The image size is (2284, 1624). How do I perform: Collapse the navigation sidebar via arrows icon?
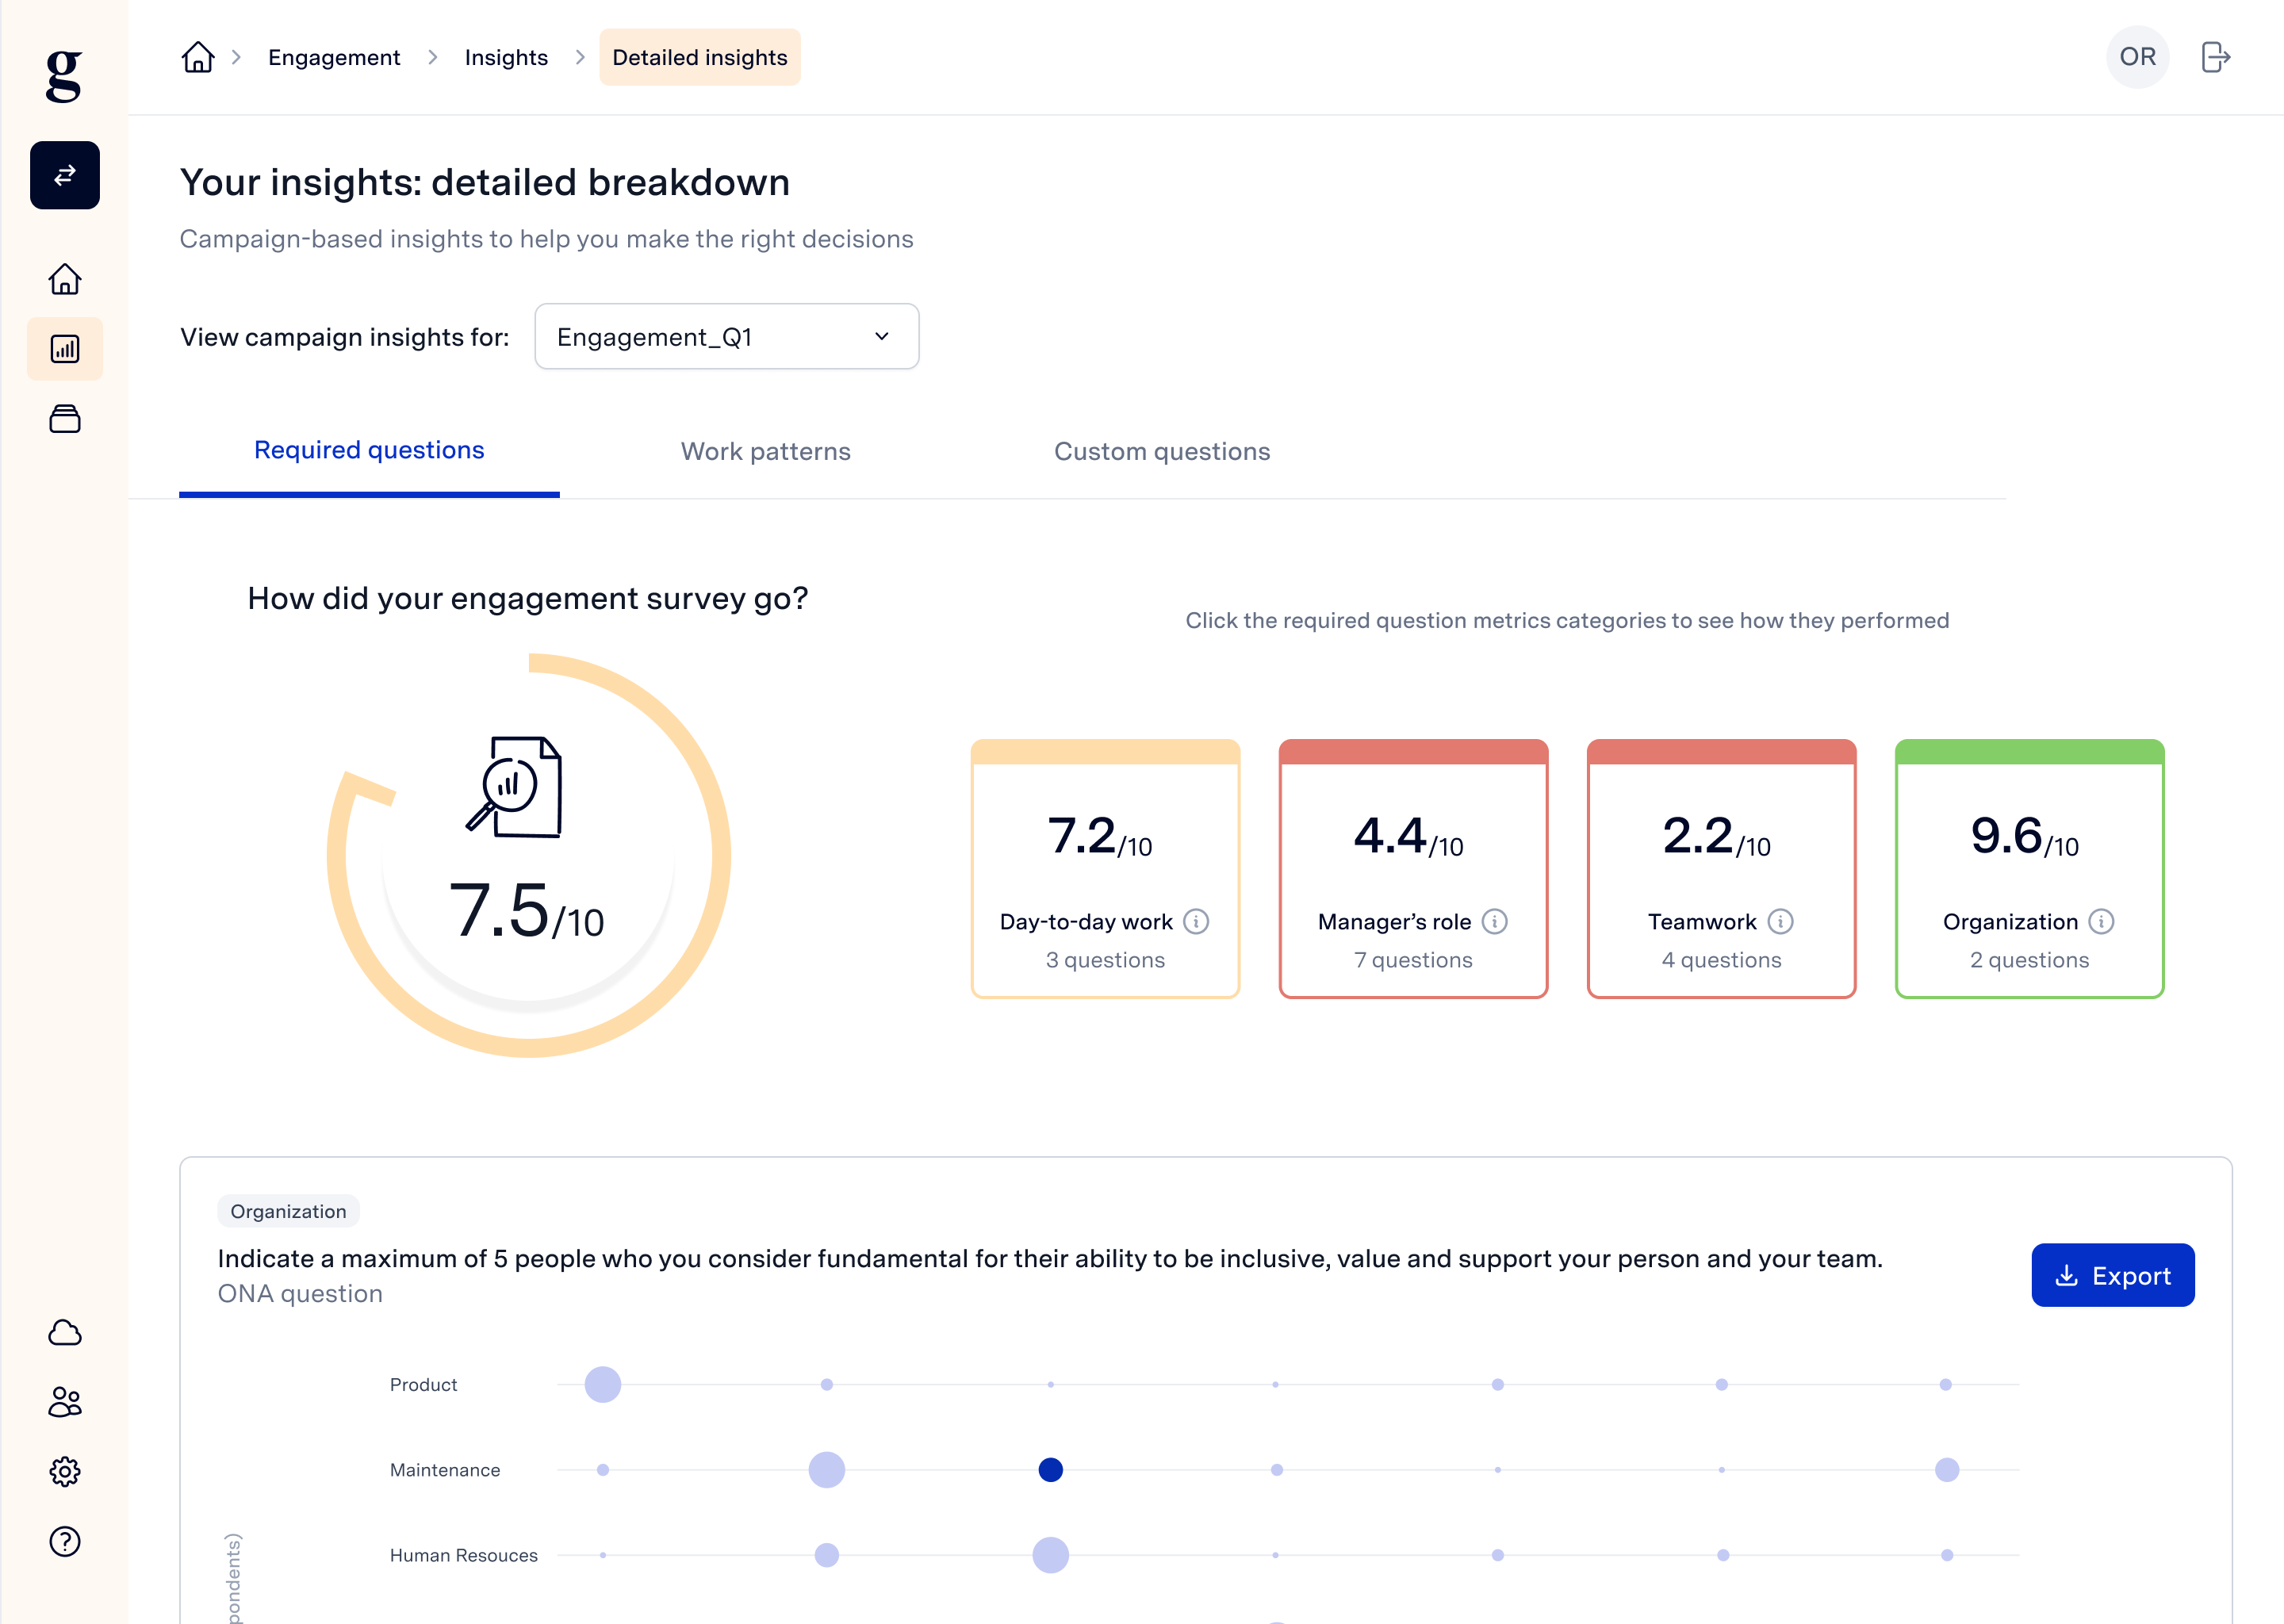64,176
